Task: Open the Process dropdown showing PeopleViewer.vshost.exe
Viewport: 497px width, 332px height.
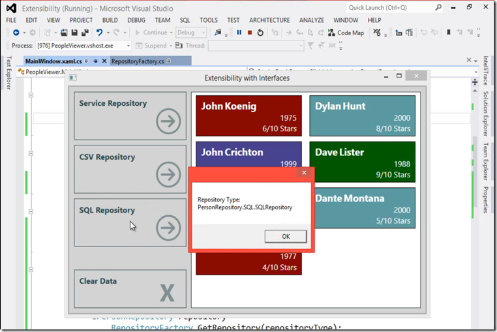Action: coord(83,46)
